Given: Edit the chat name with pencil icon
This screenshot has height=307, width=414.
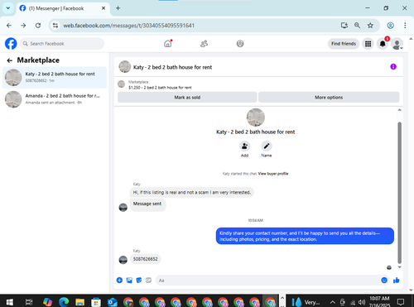Looking at the screenshot, I should point(267,146).
